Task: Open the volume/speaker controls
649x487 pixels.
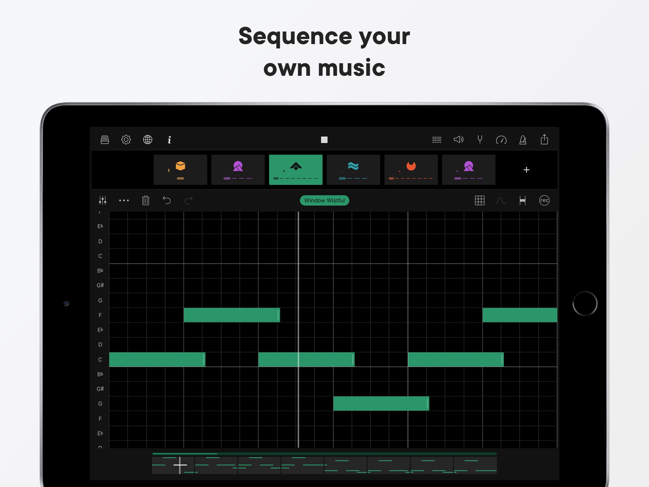Action: point(459,140)
